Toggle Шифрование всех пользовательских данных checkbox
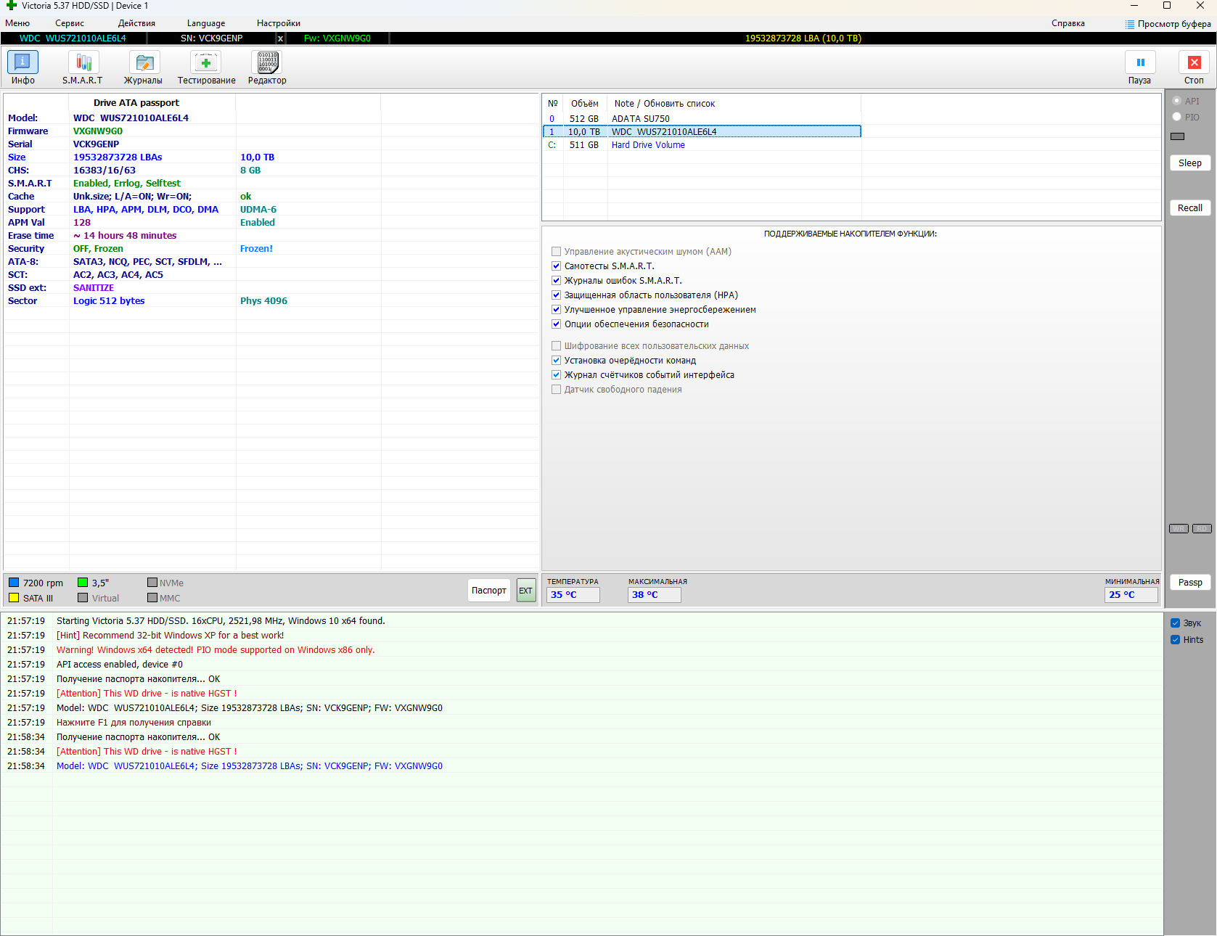1217x936 pixels. tap(557, 346)
